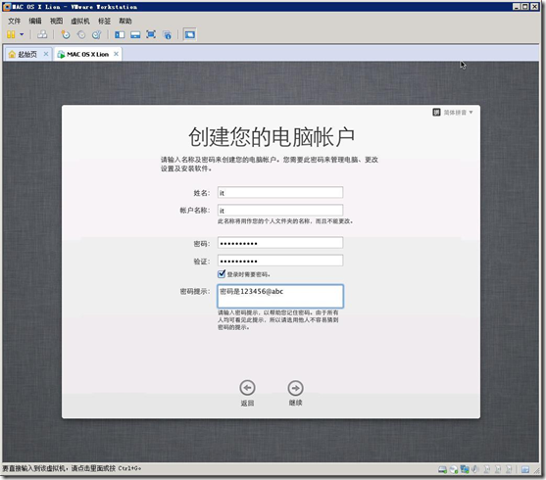
Task: Click the yellow suspend/pause VM button
Action: click(x=11, y=34)
